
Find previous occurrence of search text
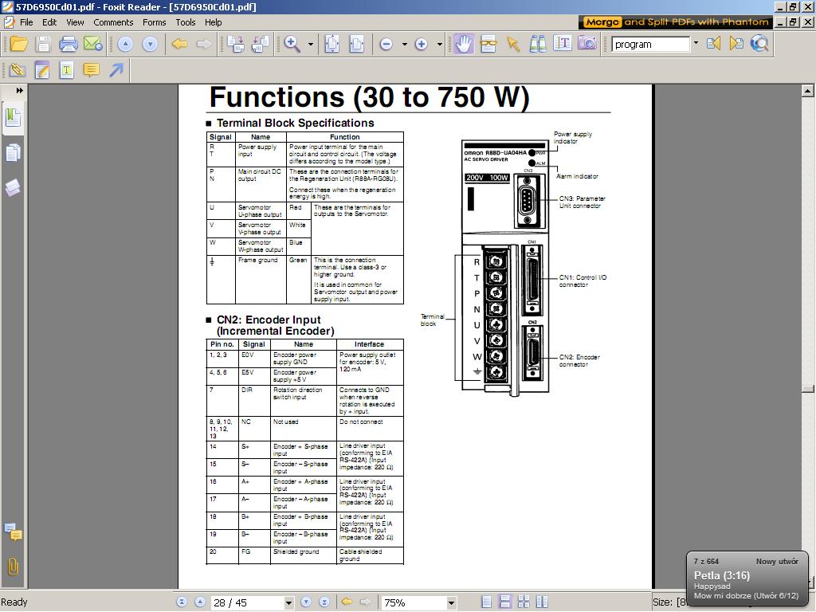pyautogui.click(x=713, y=44)
